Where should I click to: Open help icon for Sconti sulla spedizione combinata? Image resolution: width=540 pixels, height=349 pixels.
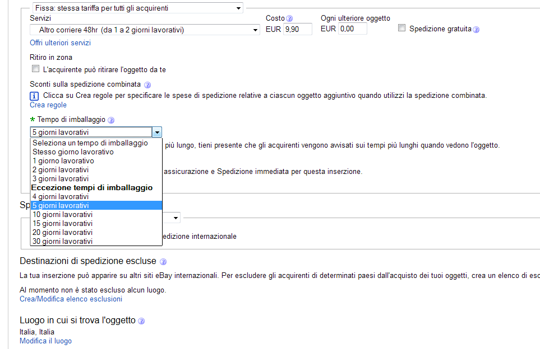point(147,85)
